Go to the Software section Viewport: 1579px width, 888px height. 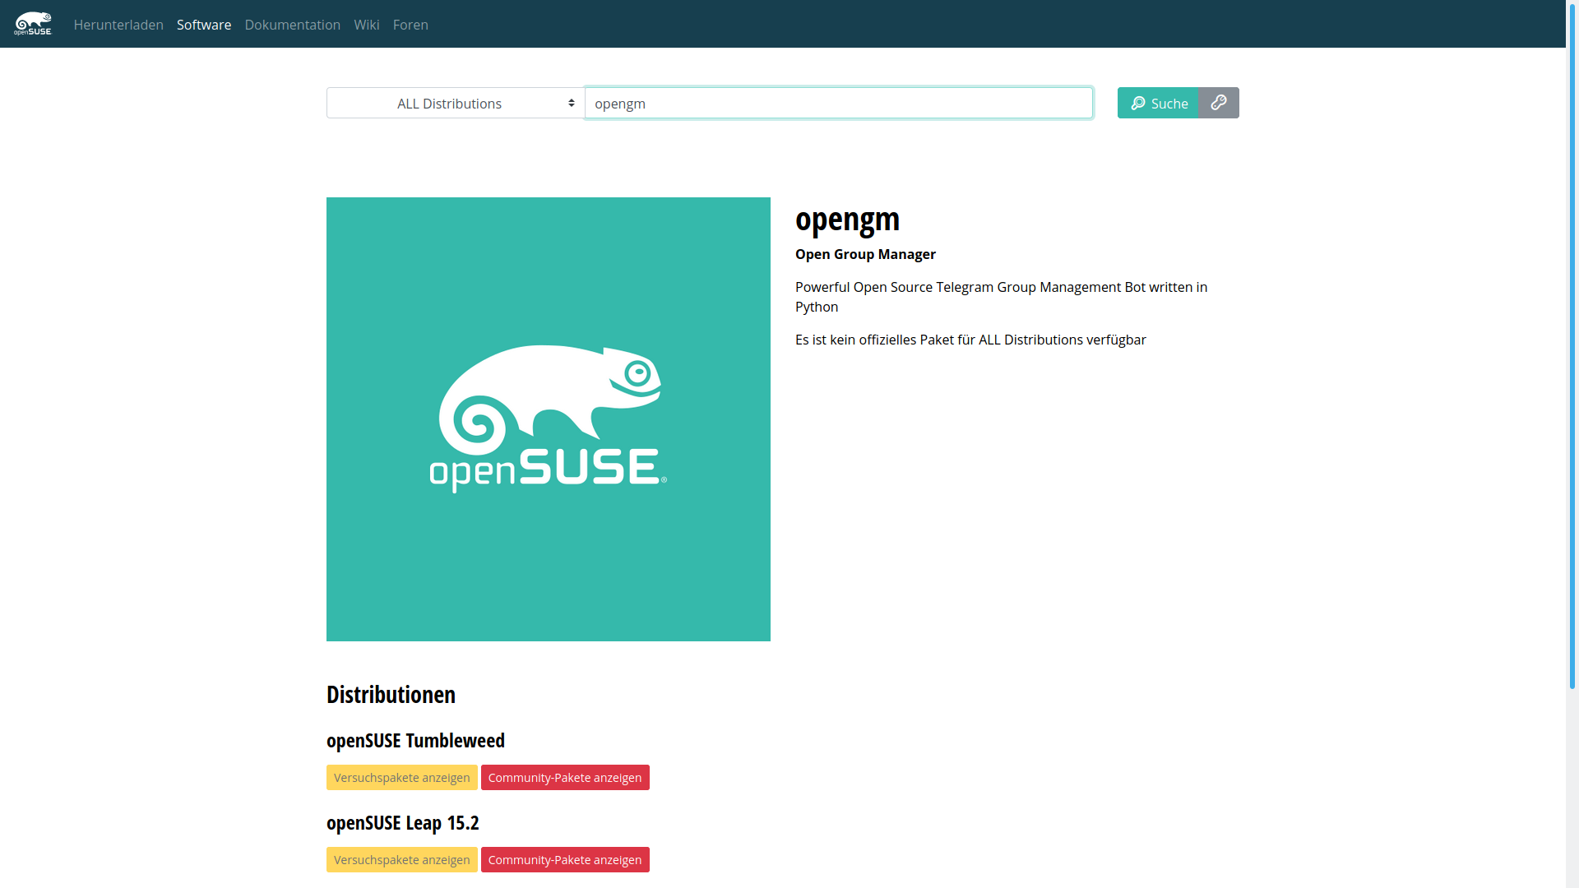(204, 25)
